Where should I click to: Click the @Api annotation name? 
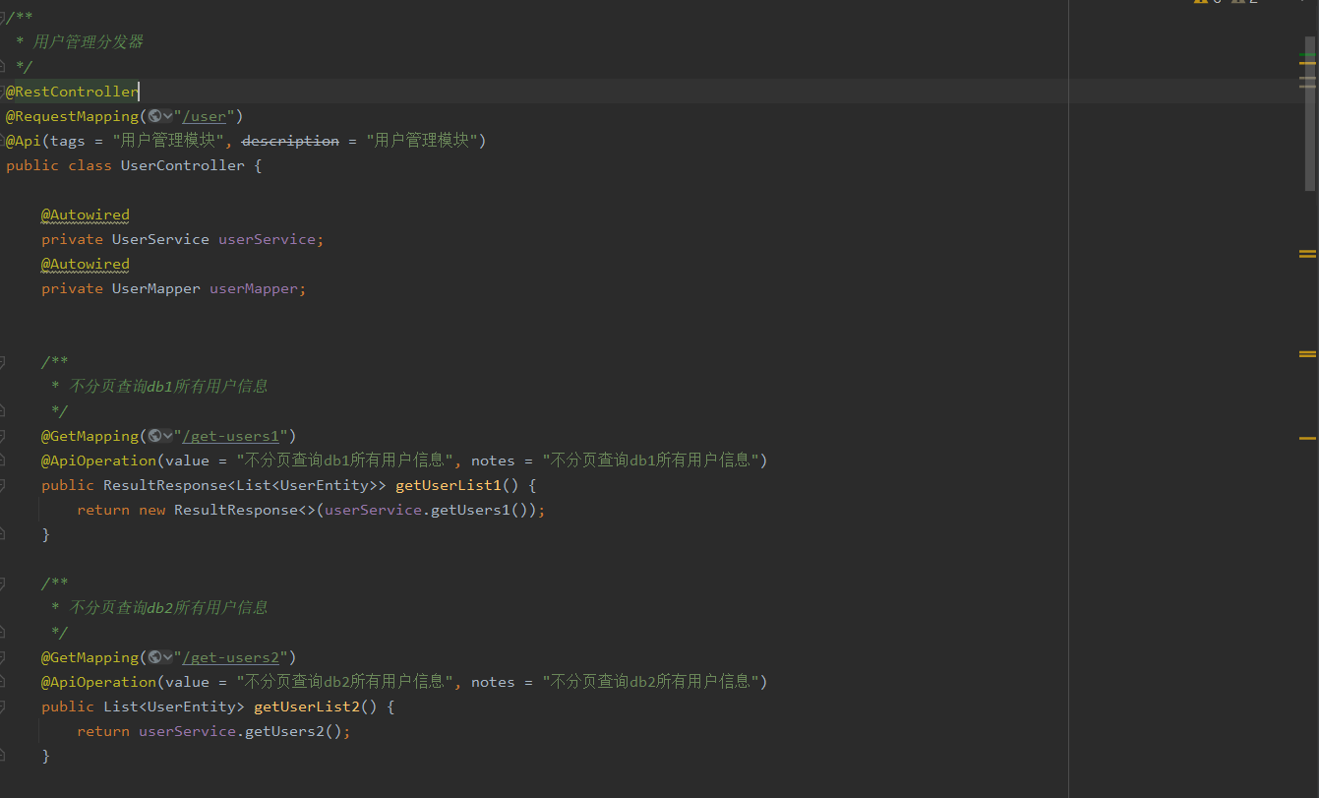click(x=24, y=141)
